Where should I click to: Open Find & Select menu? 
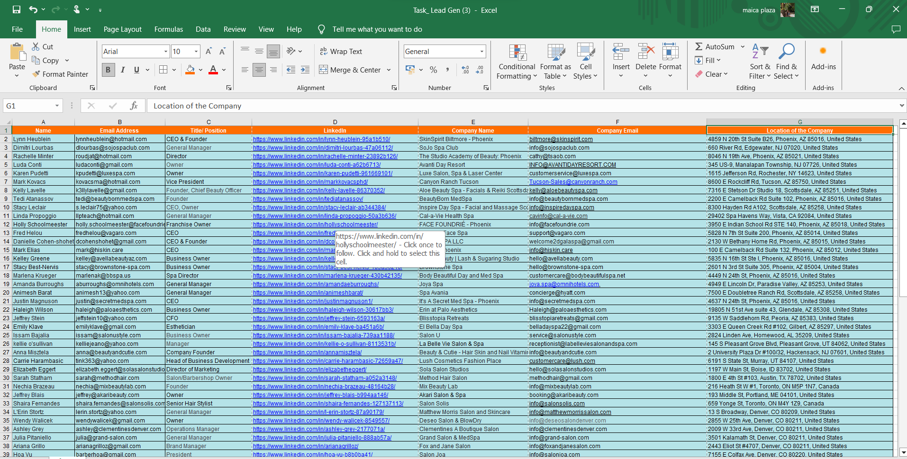pos(787,62)
